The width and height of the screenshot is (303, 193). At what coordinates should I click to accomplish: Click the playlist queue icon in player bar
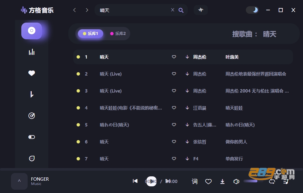(x=286, y=181)
